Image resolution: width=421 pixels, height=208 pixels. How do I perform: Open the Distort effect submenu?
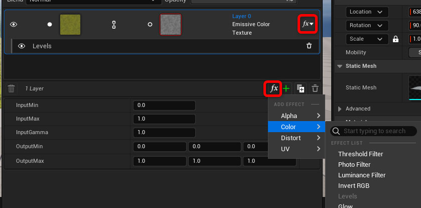[x=297, y=138]
